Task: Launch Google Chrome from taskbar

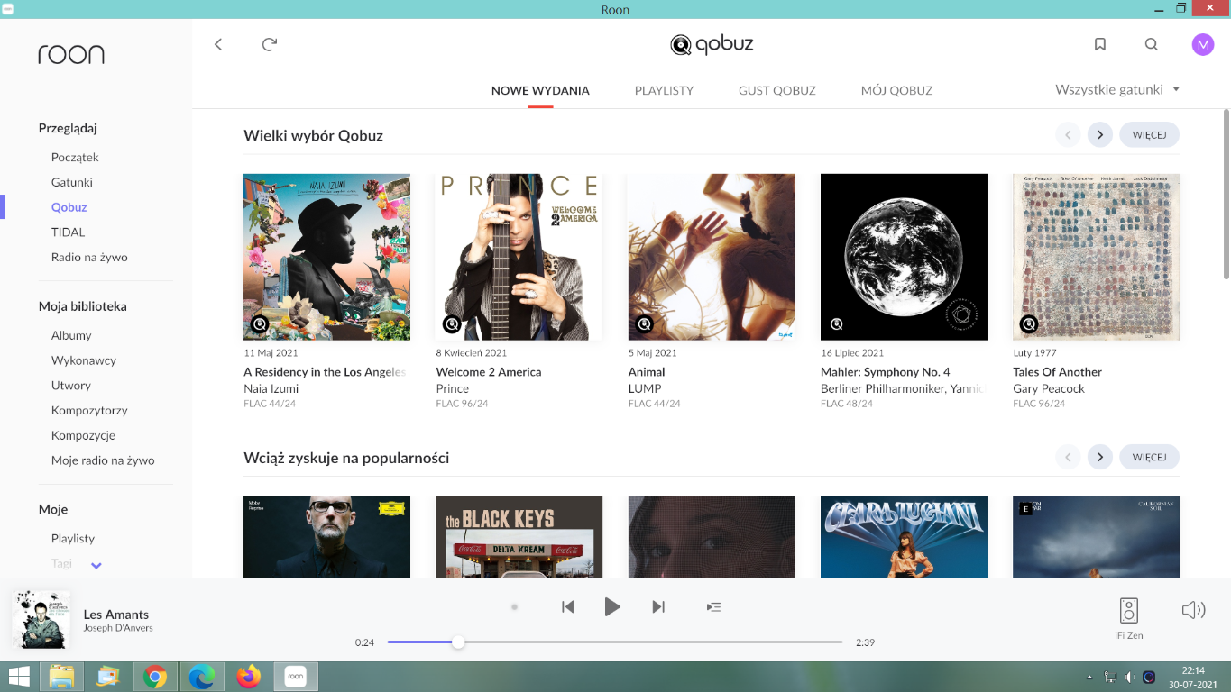Action: [x=155, y=676]
